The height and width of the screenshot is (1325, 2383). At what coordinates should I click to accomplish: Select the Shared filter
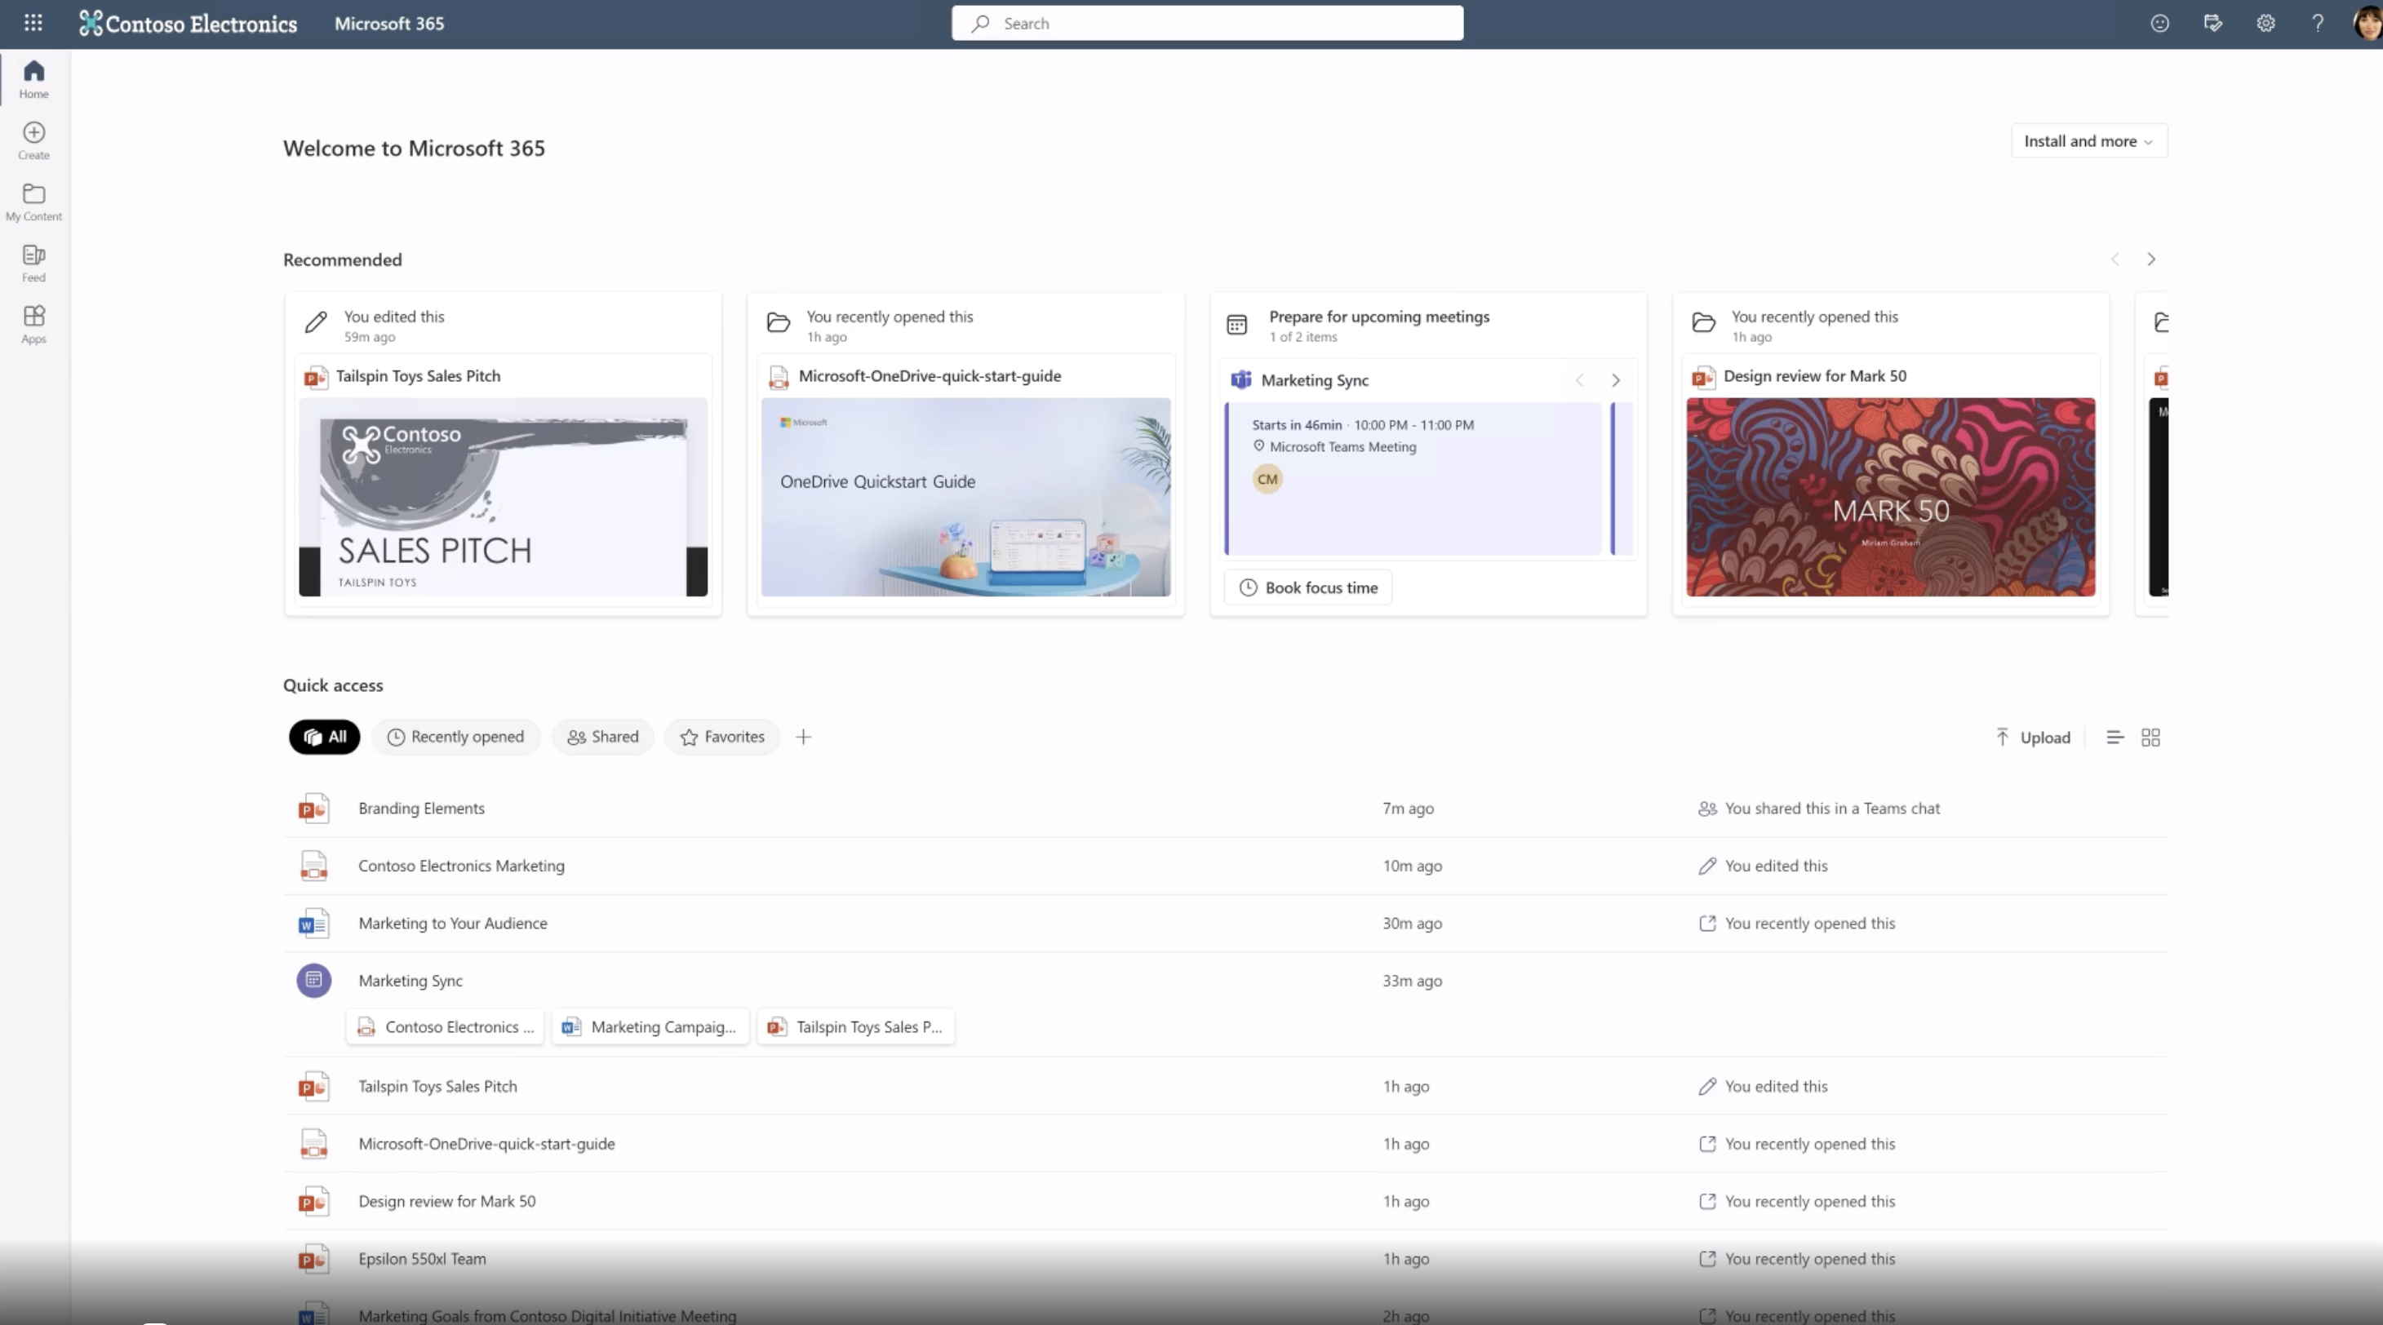pyautogui.click(x=603, y=737)
